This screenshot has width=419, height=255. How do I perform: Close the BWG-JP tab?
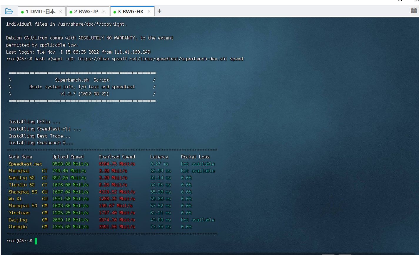(x=104, y=11)
